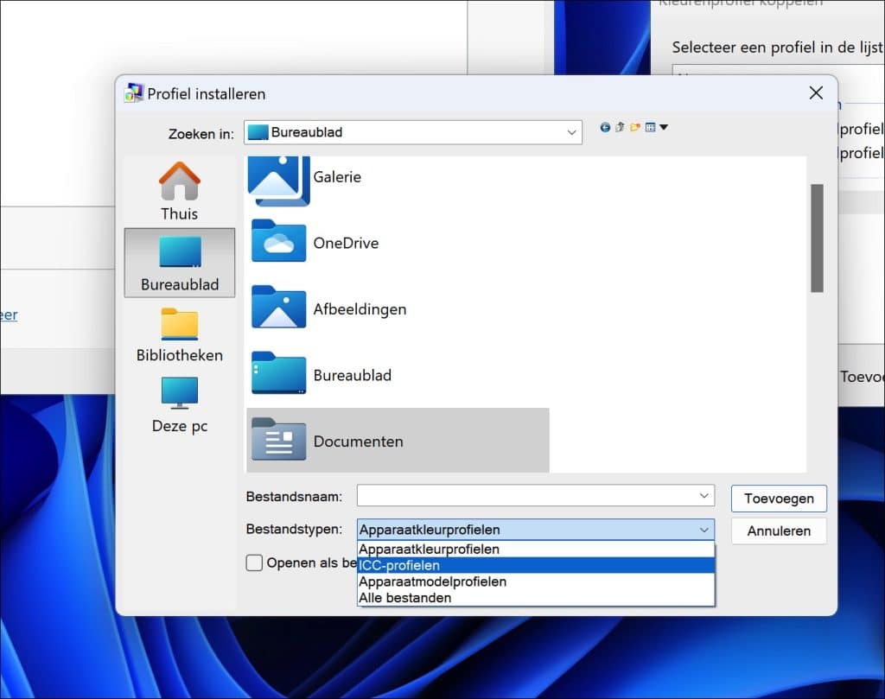Image resolution: width=885 pixels, height=699 pixels.
Task: Choose ICC-profielen from the type list
Action: point(536,565)
